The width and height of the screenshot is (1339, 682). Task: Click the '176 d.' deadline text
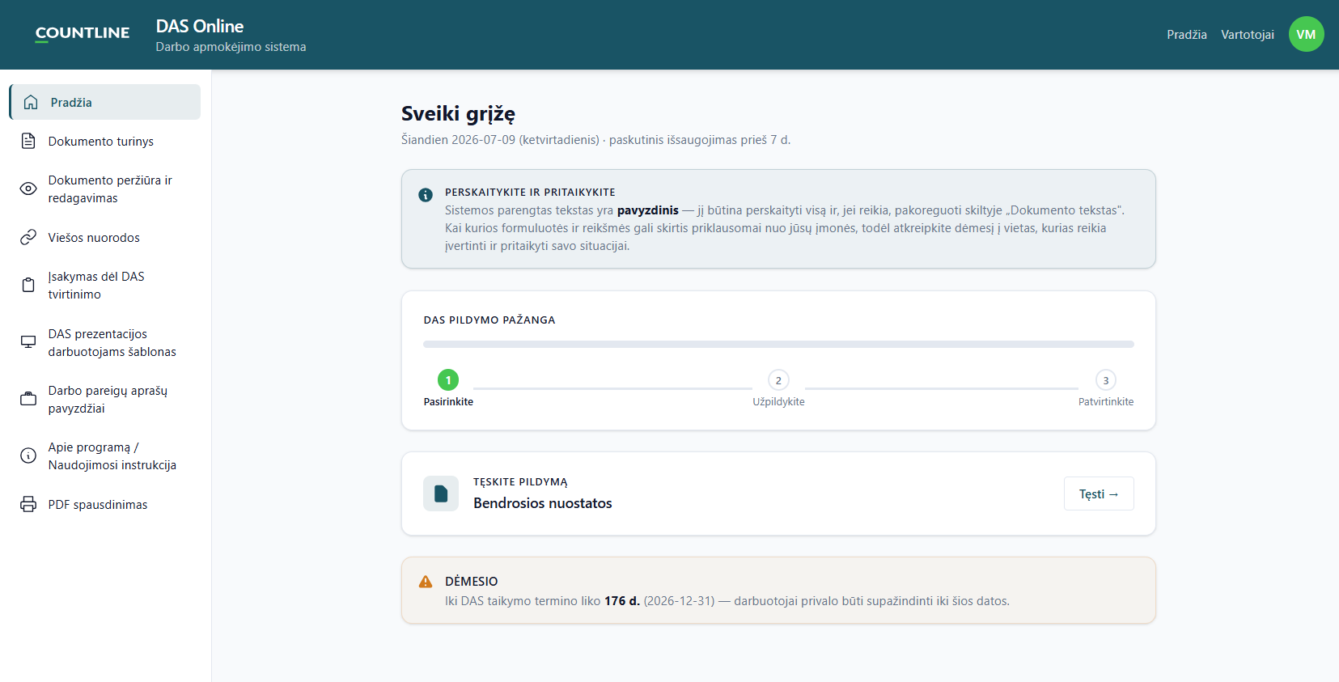621,600
